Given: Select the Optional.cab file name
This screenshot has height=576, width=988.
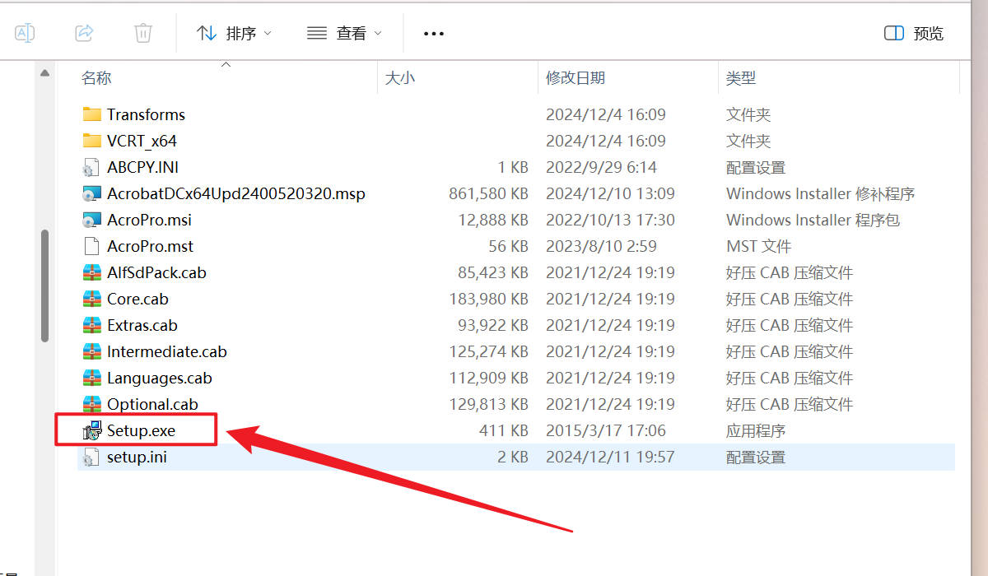Looking at the screenshot, I should tap(152, 404).
